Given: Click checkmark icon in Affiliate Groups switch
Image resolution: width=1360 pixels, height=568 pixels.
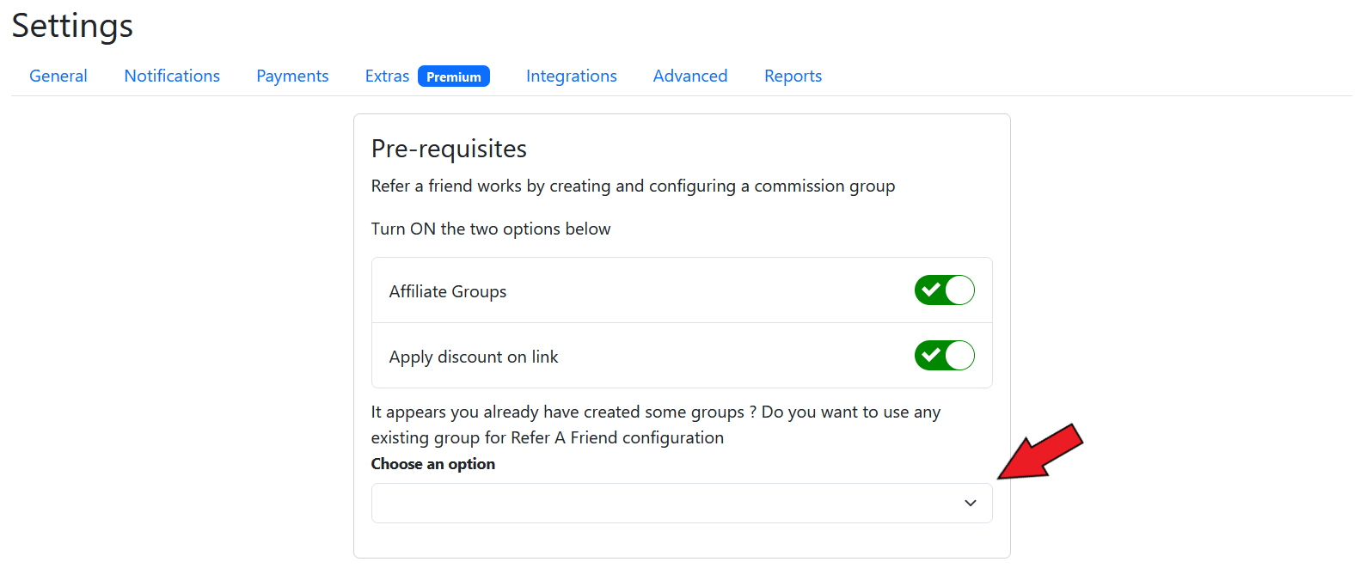Looking at the screenshot, I should (930, 290).
